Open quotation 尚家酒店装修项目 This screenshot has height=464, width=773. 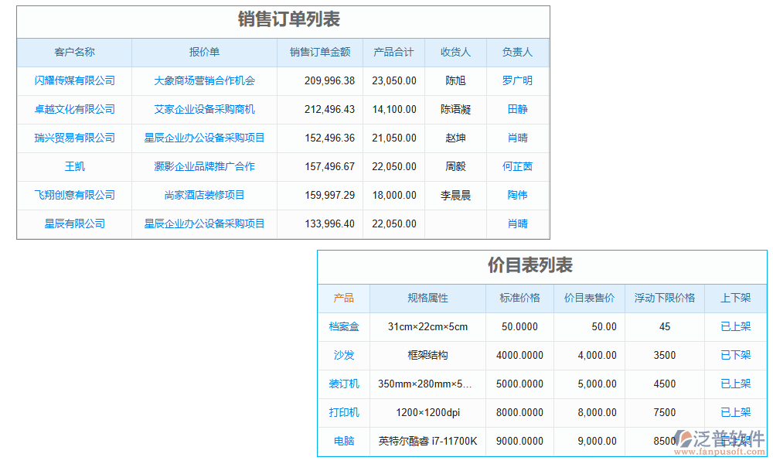(203, 195)
